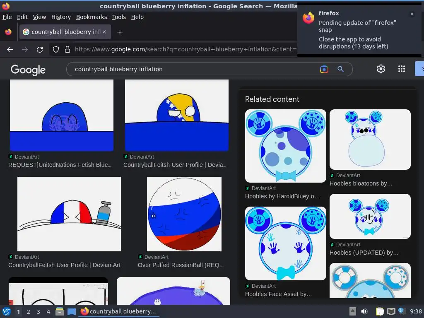Click the Related content heading

(x=272, y=99)
